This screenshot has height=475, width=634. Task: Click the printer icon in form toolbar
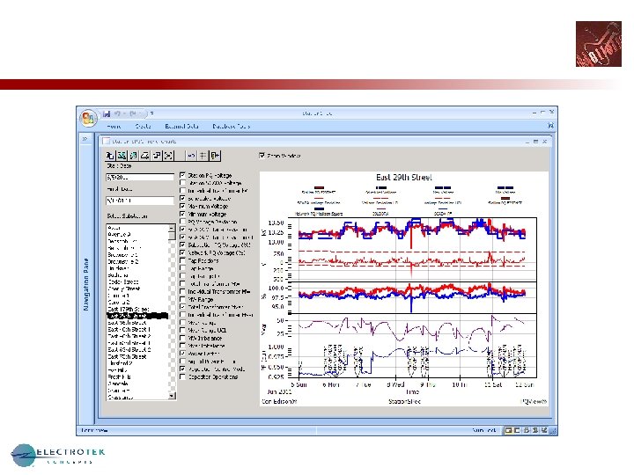click(144, 156)
